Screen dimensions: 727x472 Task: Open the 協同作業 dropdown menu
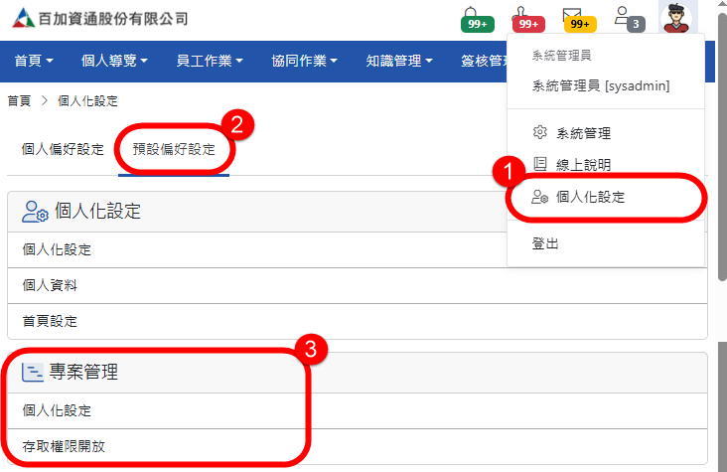pyautogui.click(x=304, y=62)
